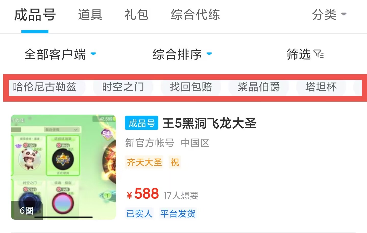Select the 紫晶伯爵 filter chip
The image size is (367, 233).
259,87
